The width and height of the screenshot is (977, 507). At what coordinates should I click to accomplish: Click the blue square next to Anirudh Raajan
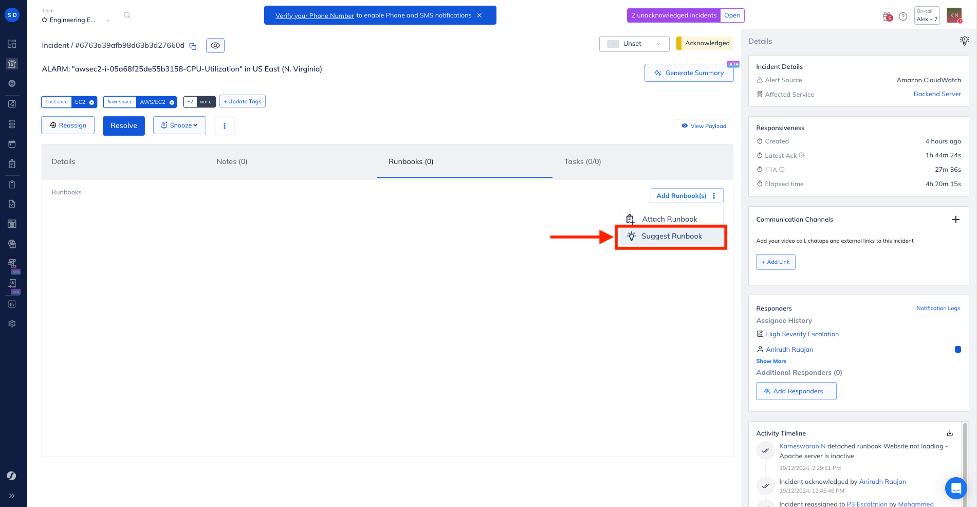pos(957,350)
